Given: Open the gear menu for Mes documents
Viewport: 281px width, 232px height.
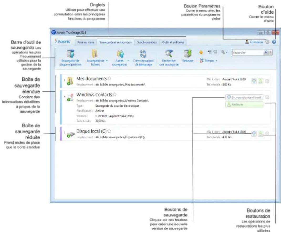Looking at the screenshot, I should tap(267, 81).
